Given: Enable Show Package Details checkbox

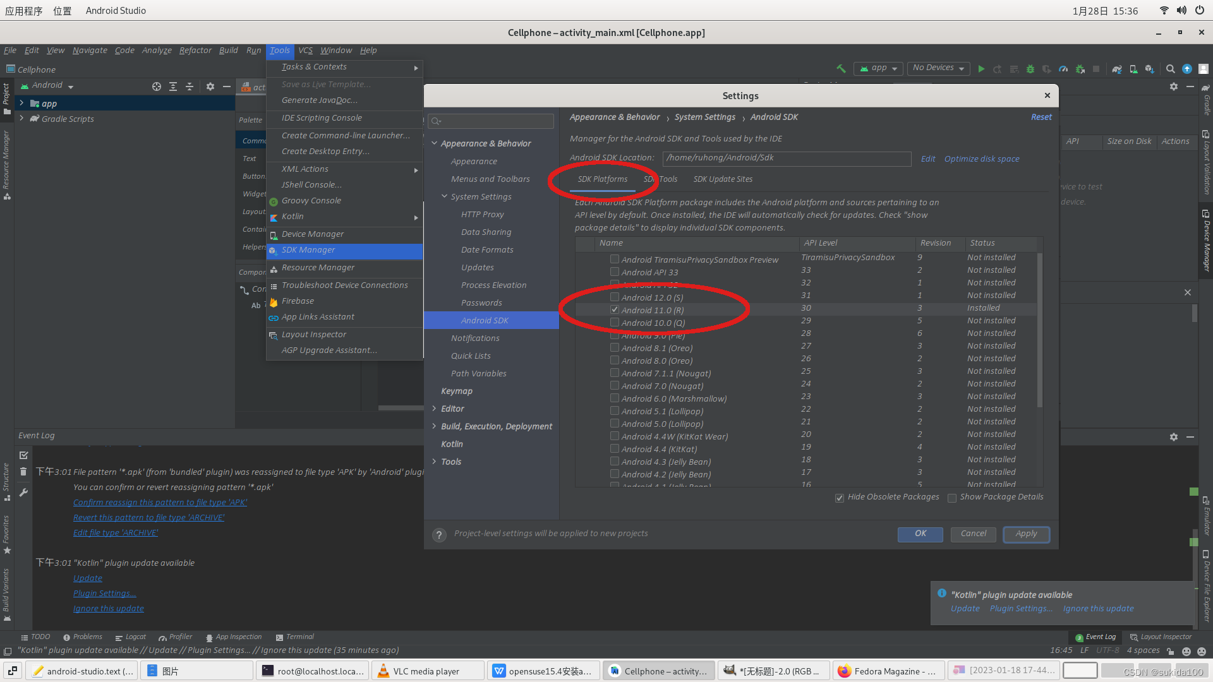Looking at the screenshot, I should 951,498.
